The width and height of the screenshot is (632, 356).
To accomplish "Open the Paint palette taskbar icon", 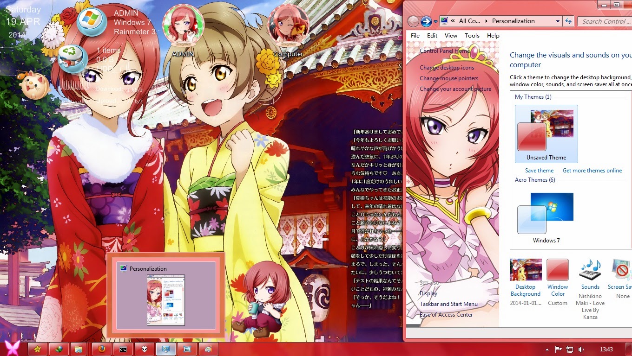I will pos(209,349).
